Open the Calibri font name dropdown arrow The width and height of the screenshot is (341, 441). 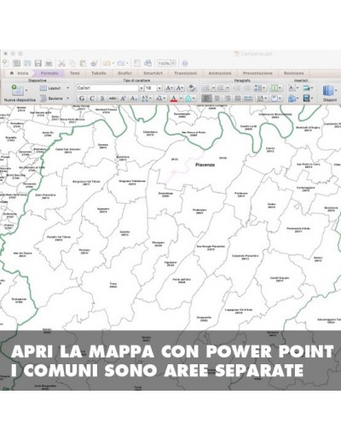click(141, 88)
